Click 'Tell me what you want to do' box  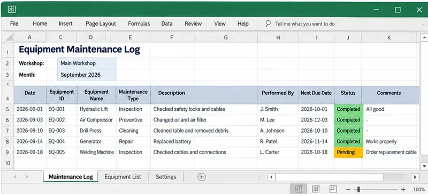tap(305, 24)
